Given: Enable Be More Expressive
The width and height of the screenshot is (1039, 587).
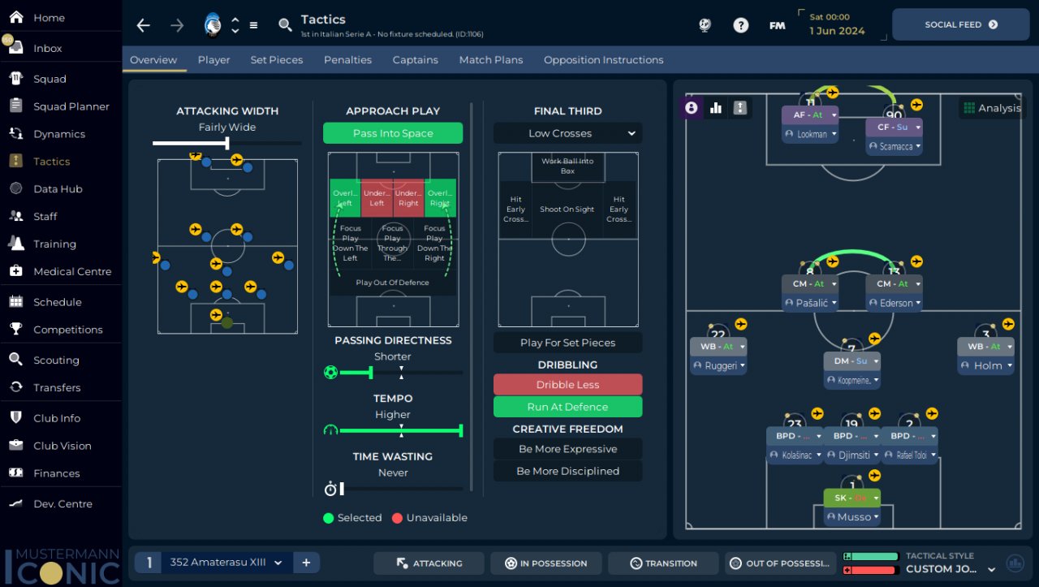Looking at the screenshot, I should tap(567, 449).
